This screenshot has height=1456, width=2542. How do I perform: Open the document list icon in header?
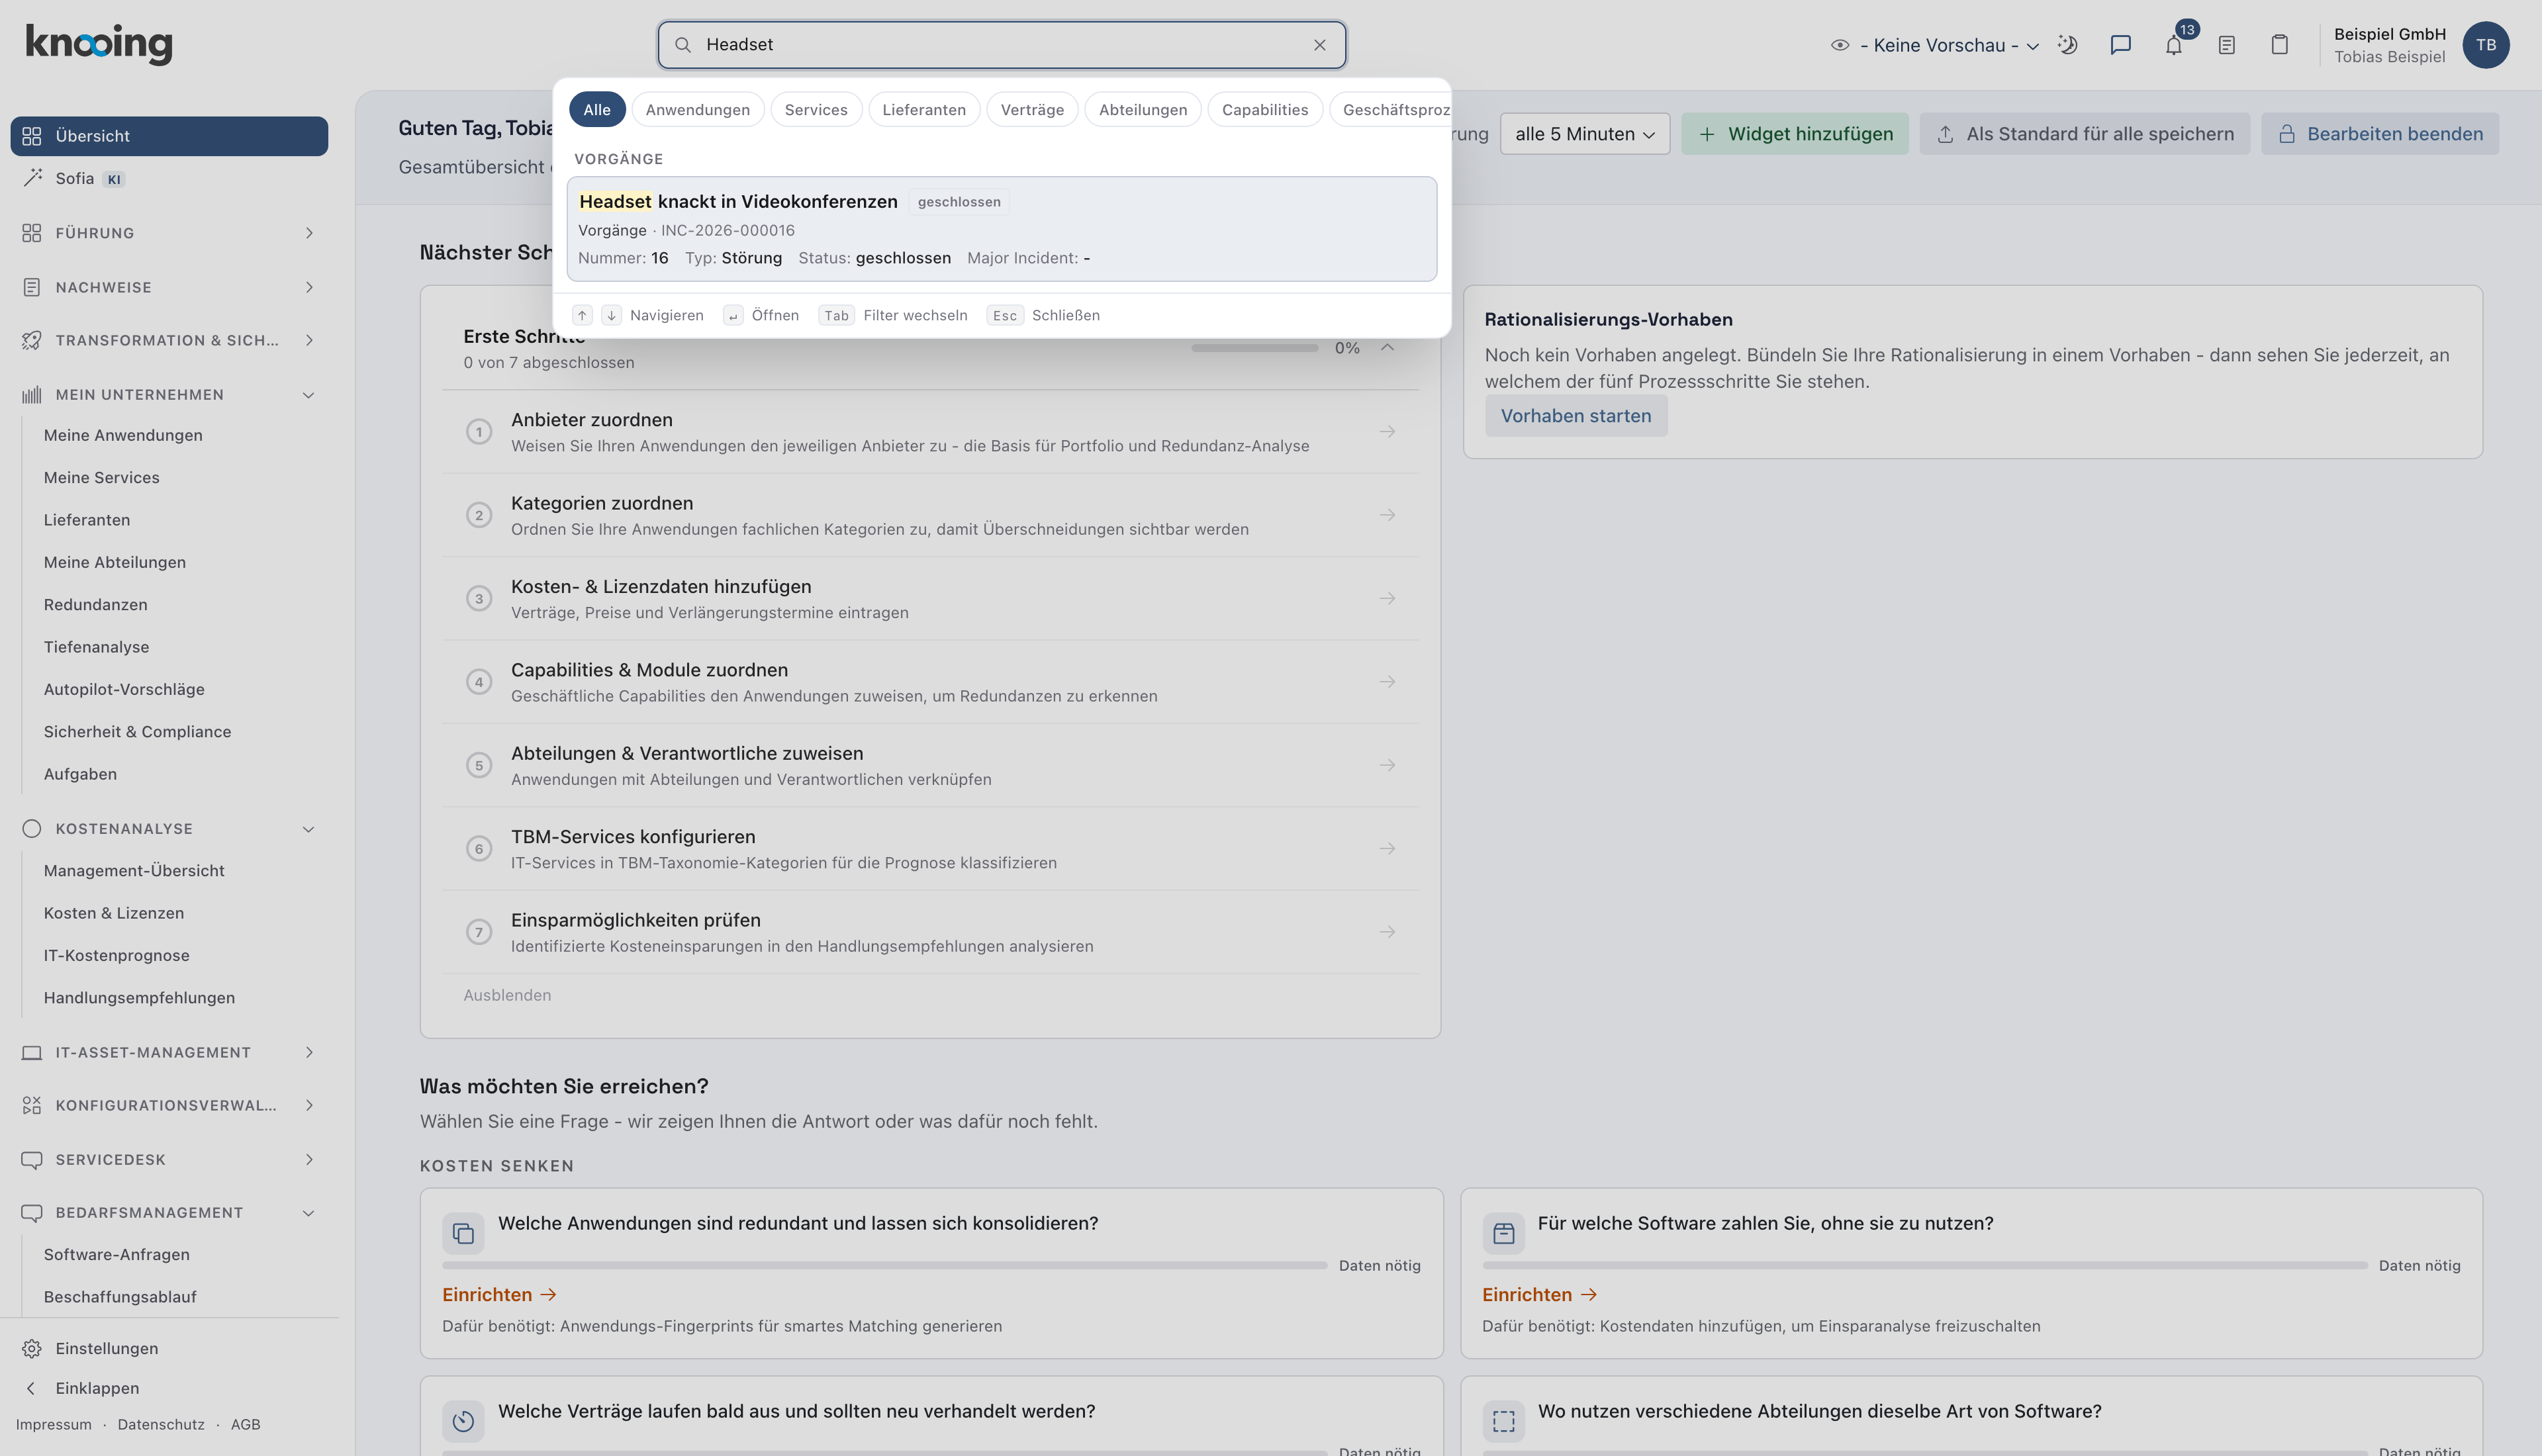2227,45
